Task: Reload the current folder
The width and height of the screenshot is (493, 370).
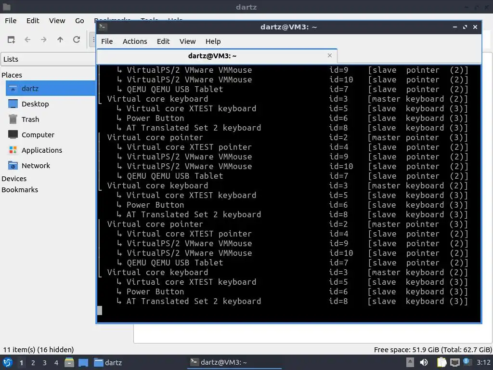Action: coord(77,40)
